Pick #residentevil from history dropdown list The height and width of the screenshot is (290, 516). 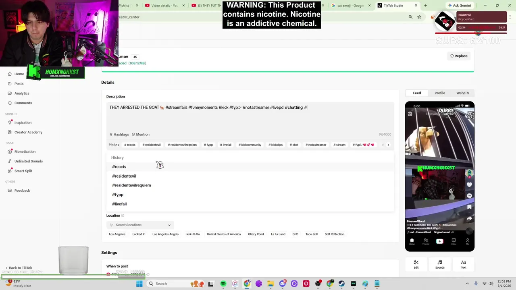[x=250, y=176]
